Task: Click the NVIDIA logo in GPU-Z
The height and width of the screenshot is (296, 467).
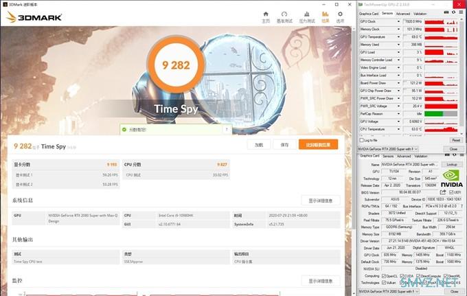Action: (451, 178)
